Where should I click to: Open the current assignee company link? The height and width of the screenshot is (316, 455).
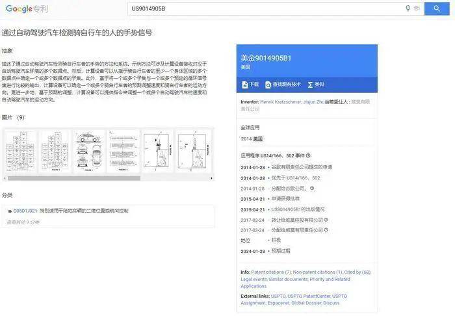305,105
